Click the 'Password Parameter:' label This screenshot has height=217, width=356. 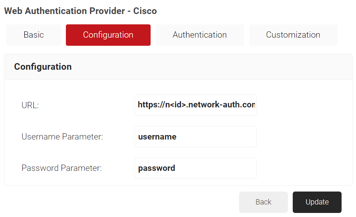tap(61, 168)
